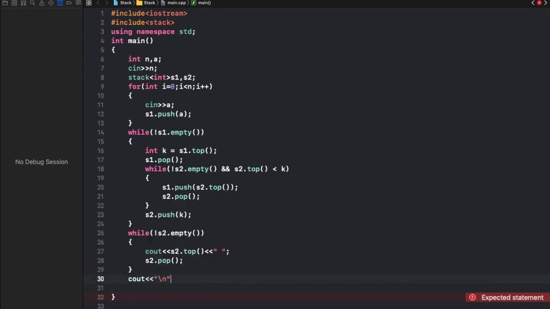Open the Issue navigator warning icon
The image size is (550, 309).
point(42,3)
